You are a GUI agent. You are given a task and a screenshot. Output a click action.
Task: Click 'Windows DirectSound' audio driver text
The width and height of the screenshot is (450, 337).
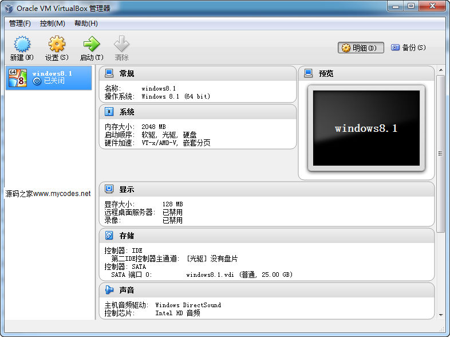[x=188, y=305]
